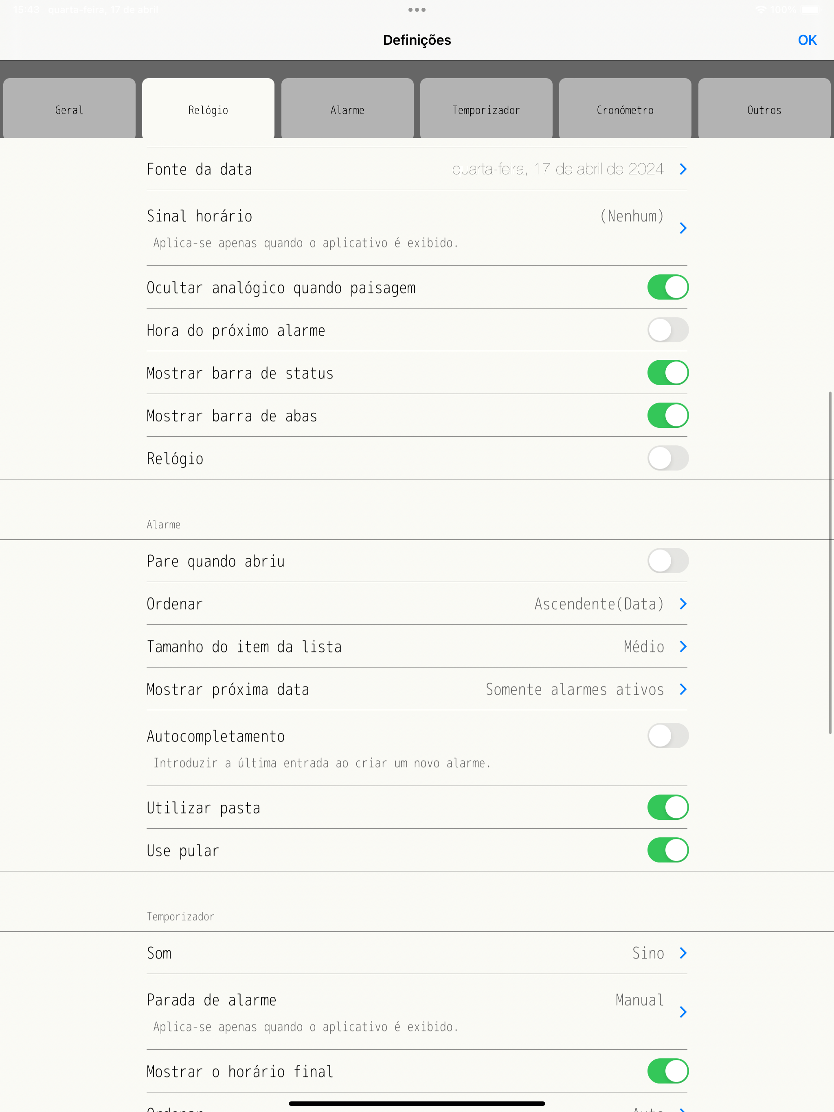Open Fonte da data chevron
834x1112 pixels.
point(683,169)
